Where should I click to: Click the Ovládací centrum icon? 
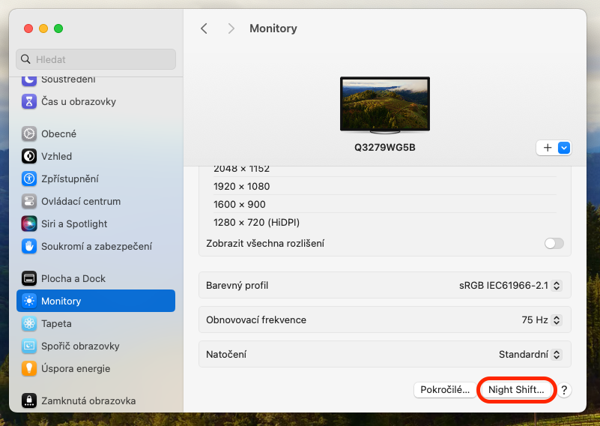29,201
